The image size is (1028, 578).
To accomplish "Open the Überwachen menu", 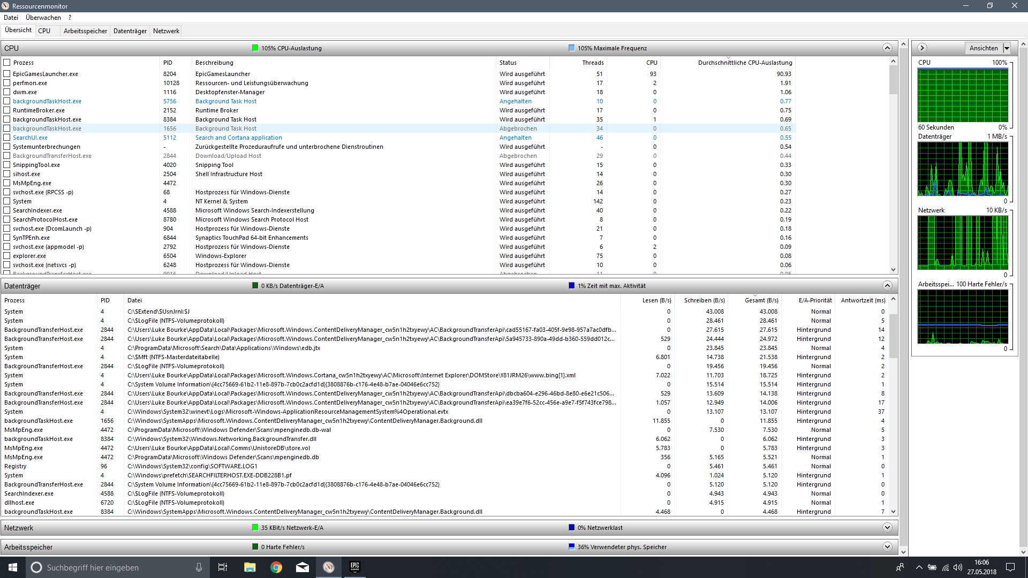I will coord(43,18).
